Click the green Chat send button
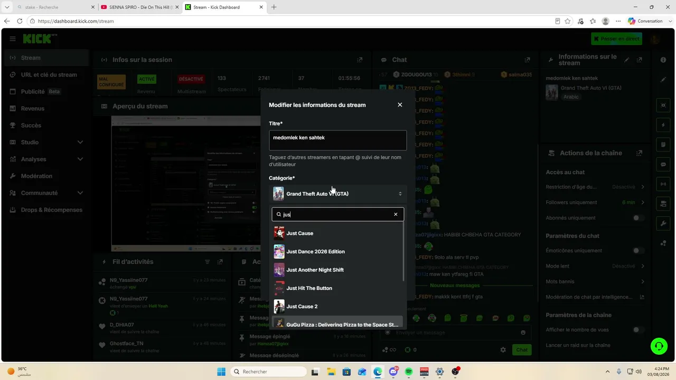 [x=522, y=350]
